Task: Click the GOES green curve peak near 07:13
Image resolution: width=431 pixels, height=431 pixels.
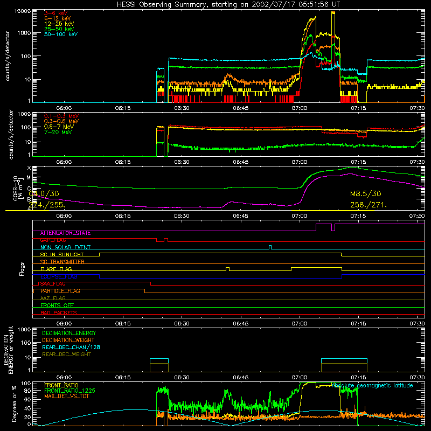Action: pyautogui.click(x=352, y=167)
